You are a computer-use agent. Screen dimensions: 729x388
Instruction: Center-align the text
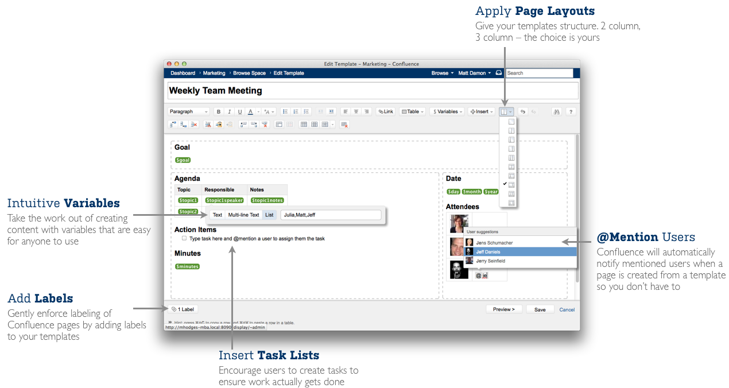pos(356,111)
